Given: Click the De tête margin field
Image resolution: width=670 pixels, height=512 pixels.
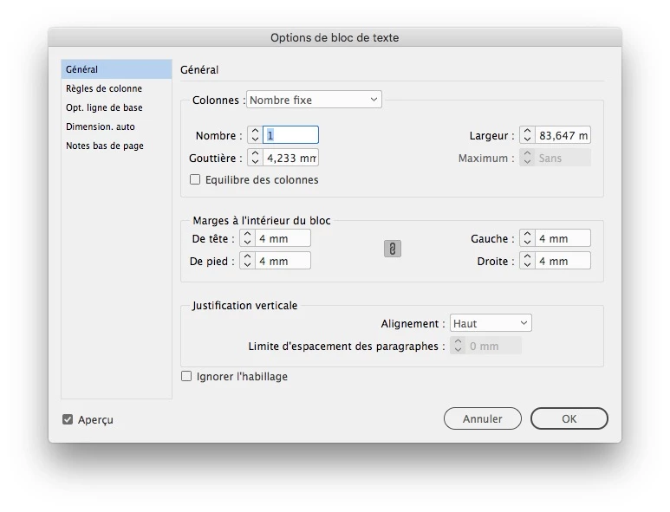Looking at the screenshot, I should (x=283, y=238).
